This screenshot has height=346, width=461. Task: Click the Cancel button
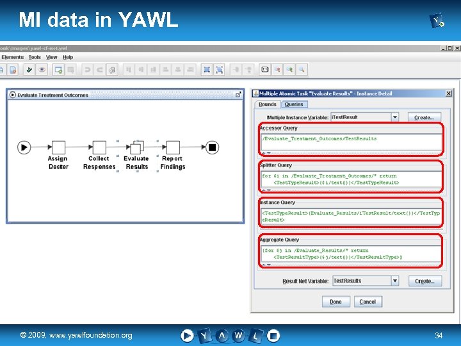coord(368,302)
